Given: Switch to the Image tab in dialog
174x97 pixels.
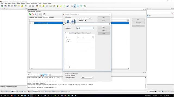Looking at the screenshot, I should [x=75, y=33].
